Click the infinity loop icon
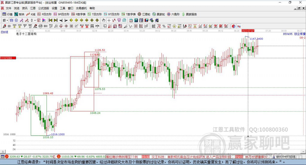306x165 pixels. (x=239, y=26)
